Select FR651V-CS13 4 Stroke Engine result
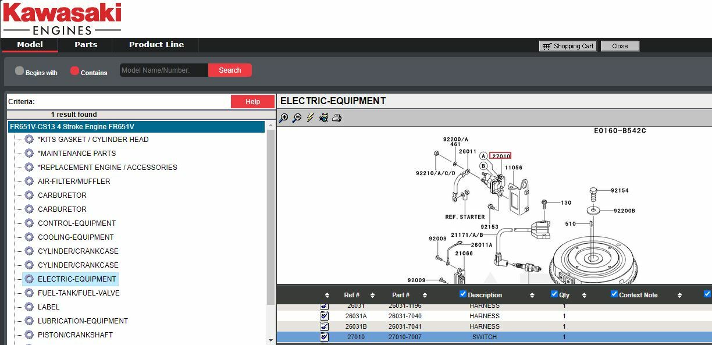Screen dimensions: 712x345 (x=136, y=126)
